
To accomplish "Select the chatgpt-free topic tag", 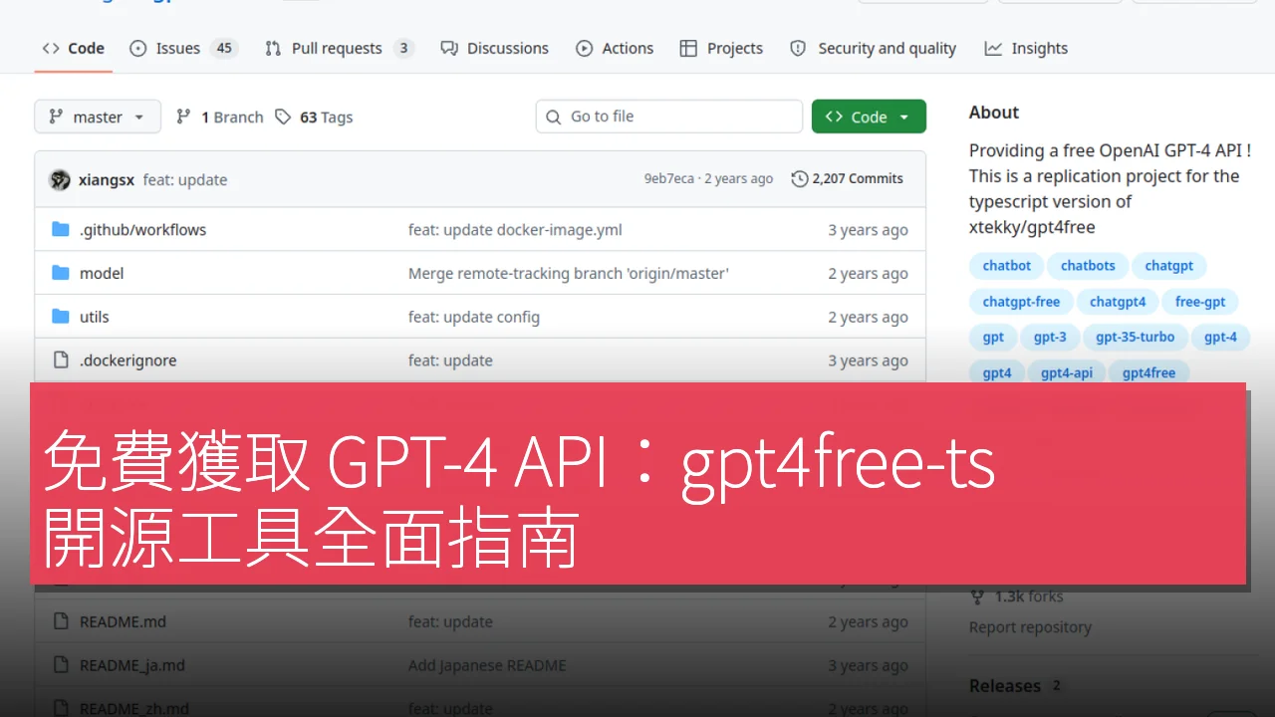I will point(1021,302).
